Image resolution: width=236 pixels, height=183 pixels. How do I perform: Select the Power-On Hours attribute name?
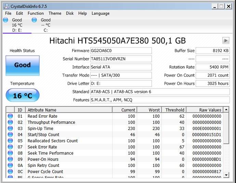(x=43, y=159)
